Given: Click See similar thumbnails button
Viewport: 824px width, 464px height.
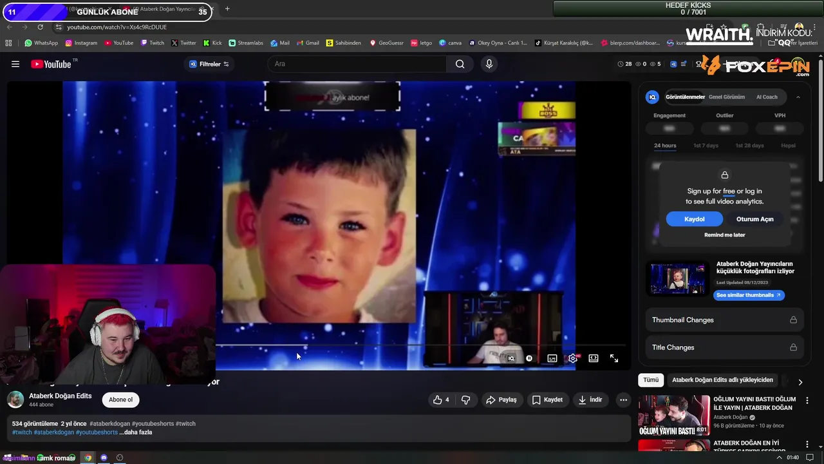Looking at the screenshot, I should pos(749,295).
